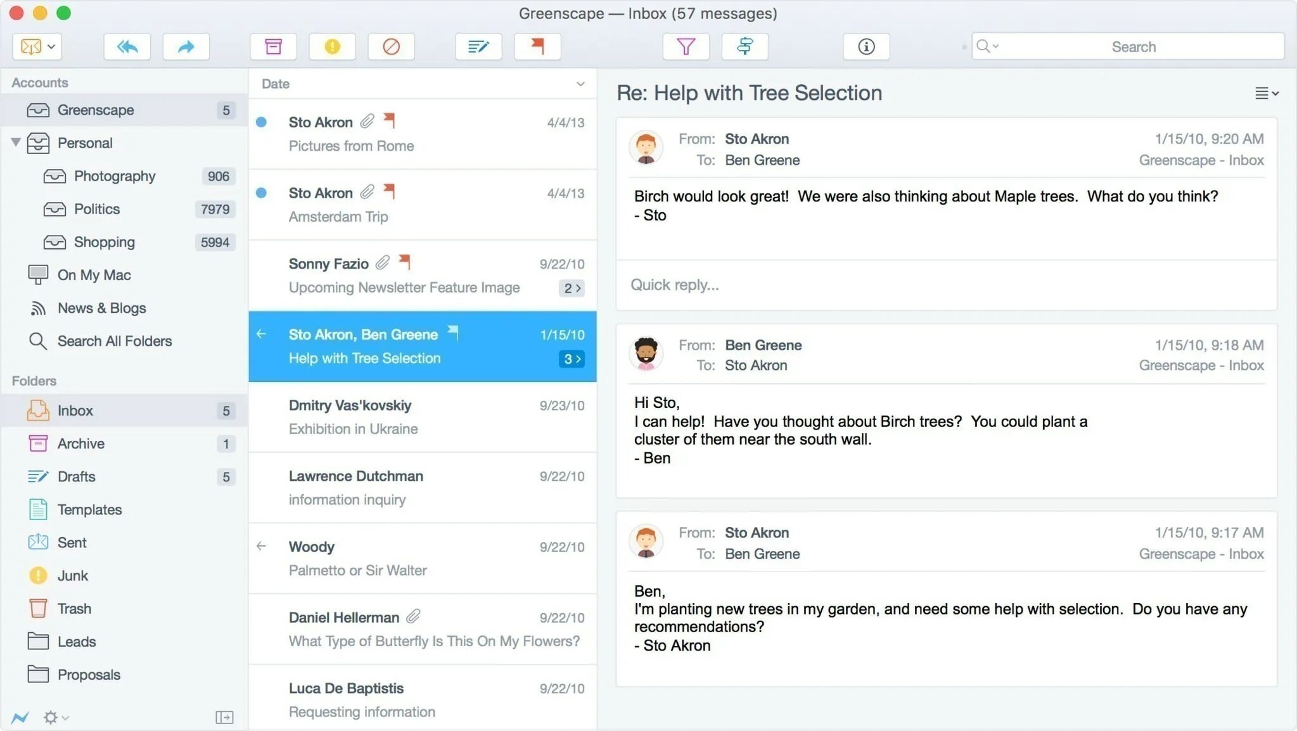Viewport: 1297px width, 731px height.
Task: Click the Reply All button in toolbar
Action: [x=127, y=46]
